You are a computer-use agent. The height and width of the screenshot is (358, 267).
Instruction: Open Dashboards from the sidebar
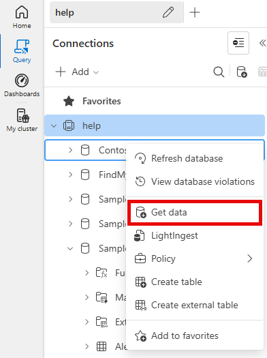(22, 85)
